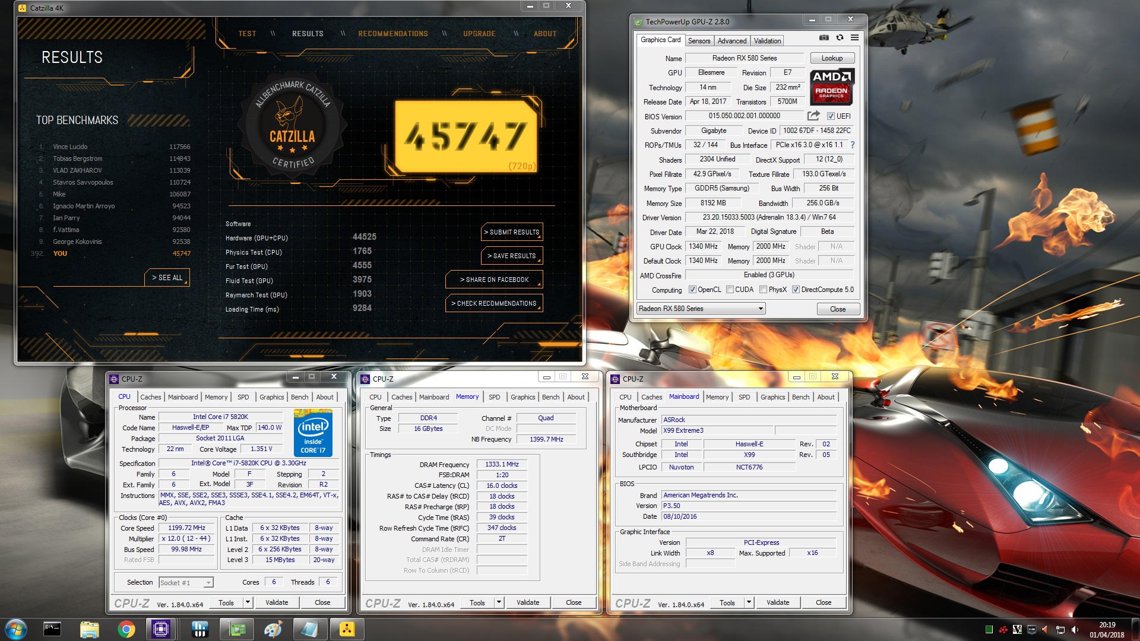Open the Paint taskbar icon
This screenshot has height=641, width=1140.
click(273, 629)
